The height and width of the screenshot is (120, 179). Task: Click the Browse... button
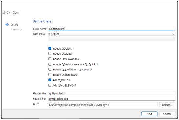click(167, 105)
